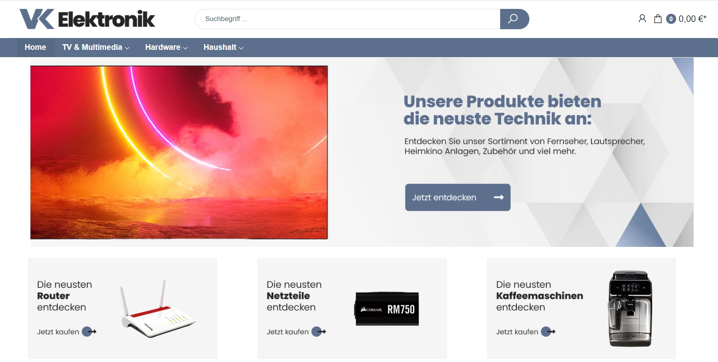
Task: Expand the Hardware dropdown menu
Action: pyautogui.click(x=166, y=47)
